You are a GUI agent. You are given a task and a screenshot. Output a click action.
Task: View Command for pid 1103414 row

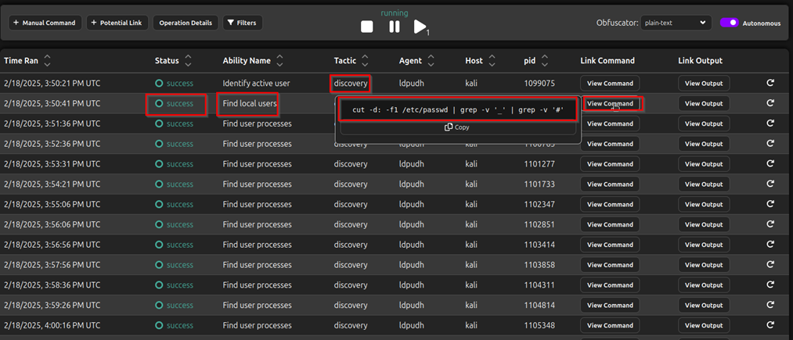coord(610,245)
